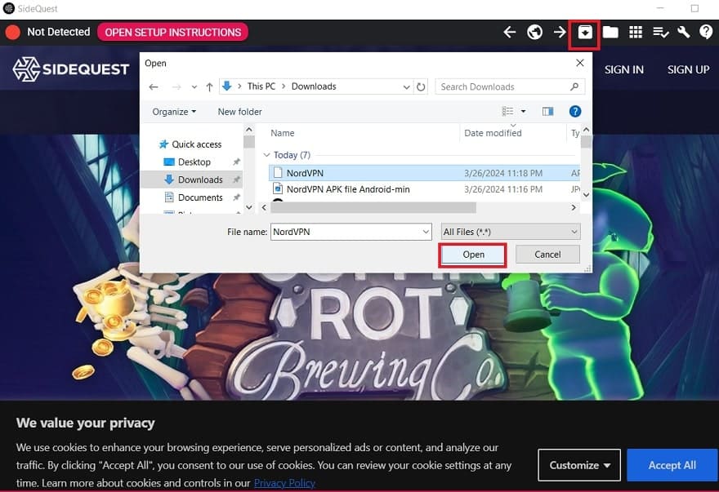Click the SideQuest logo
Image resolution: width=719 pixels, height=492 pixels.
(x=70, y=69)
